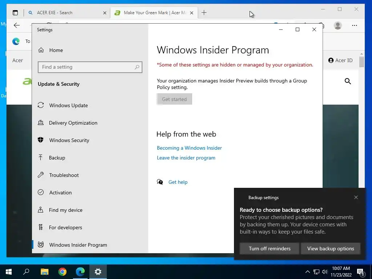Dismiss the Backup settings notification
This screenshot has height=279, width=372.
click(356, 197)
